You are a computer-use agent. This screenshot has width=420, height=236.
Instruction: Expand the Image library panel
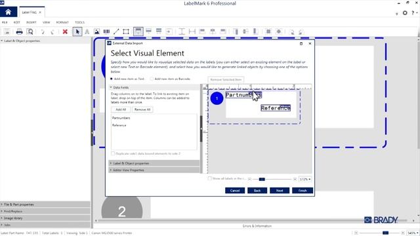[x=45, y=218]
